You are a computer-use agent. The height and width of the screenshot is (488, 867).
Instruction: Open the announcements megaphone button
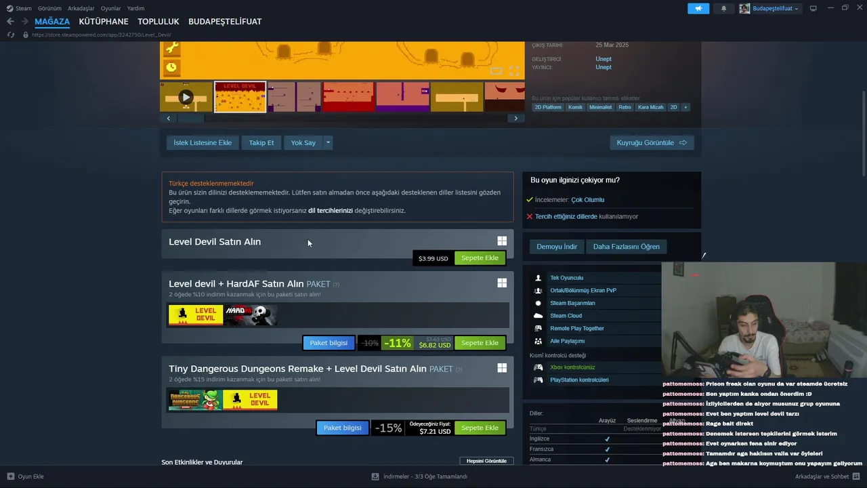[698, 8]
